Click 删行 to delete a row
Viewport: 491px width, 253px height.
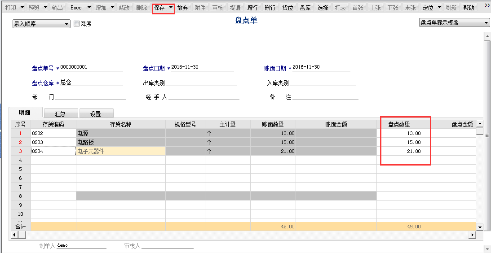tap(270, 8)
